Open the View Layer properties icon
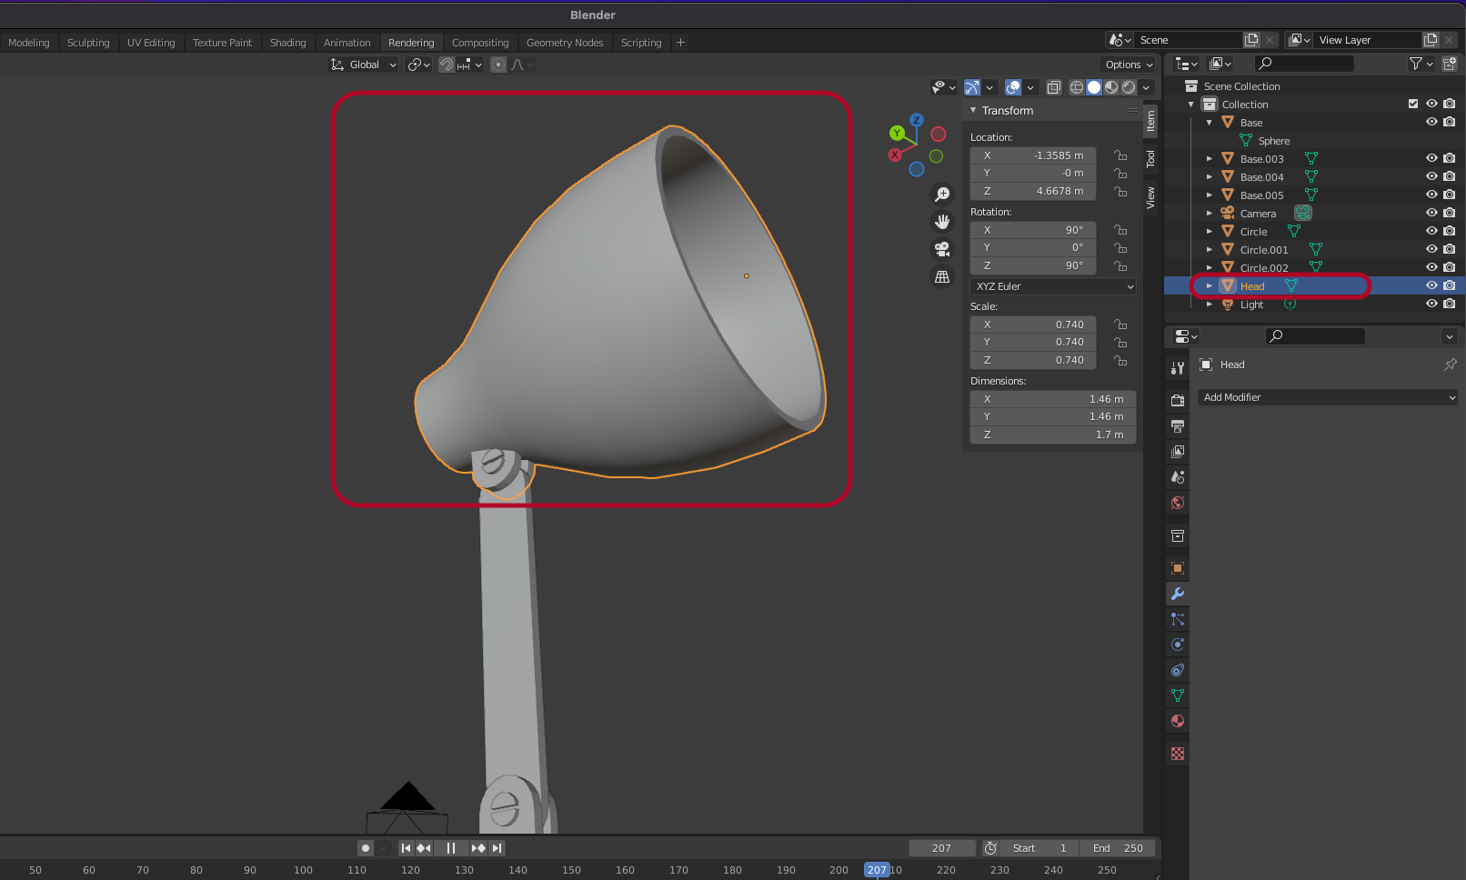Viewport: 1466px width, 880px height. pos(1178,452)
